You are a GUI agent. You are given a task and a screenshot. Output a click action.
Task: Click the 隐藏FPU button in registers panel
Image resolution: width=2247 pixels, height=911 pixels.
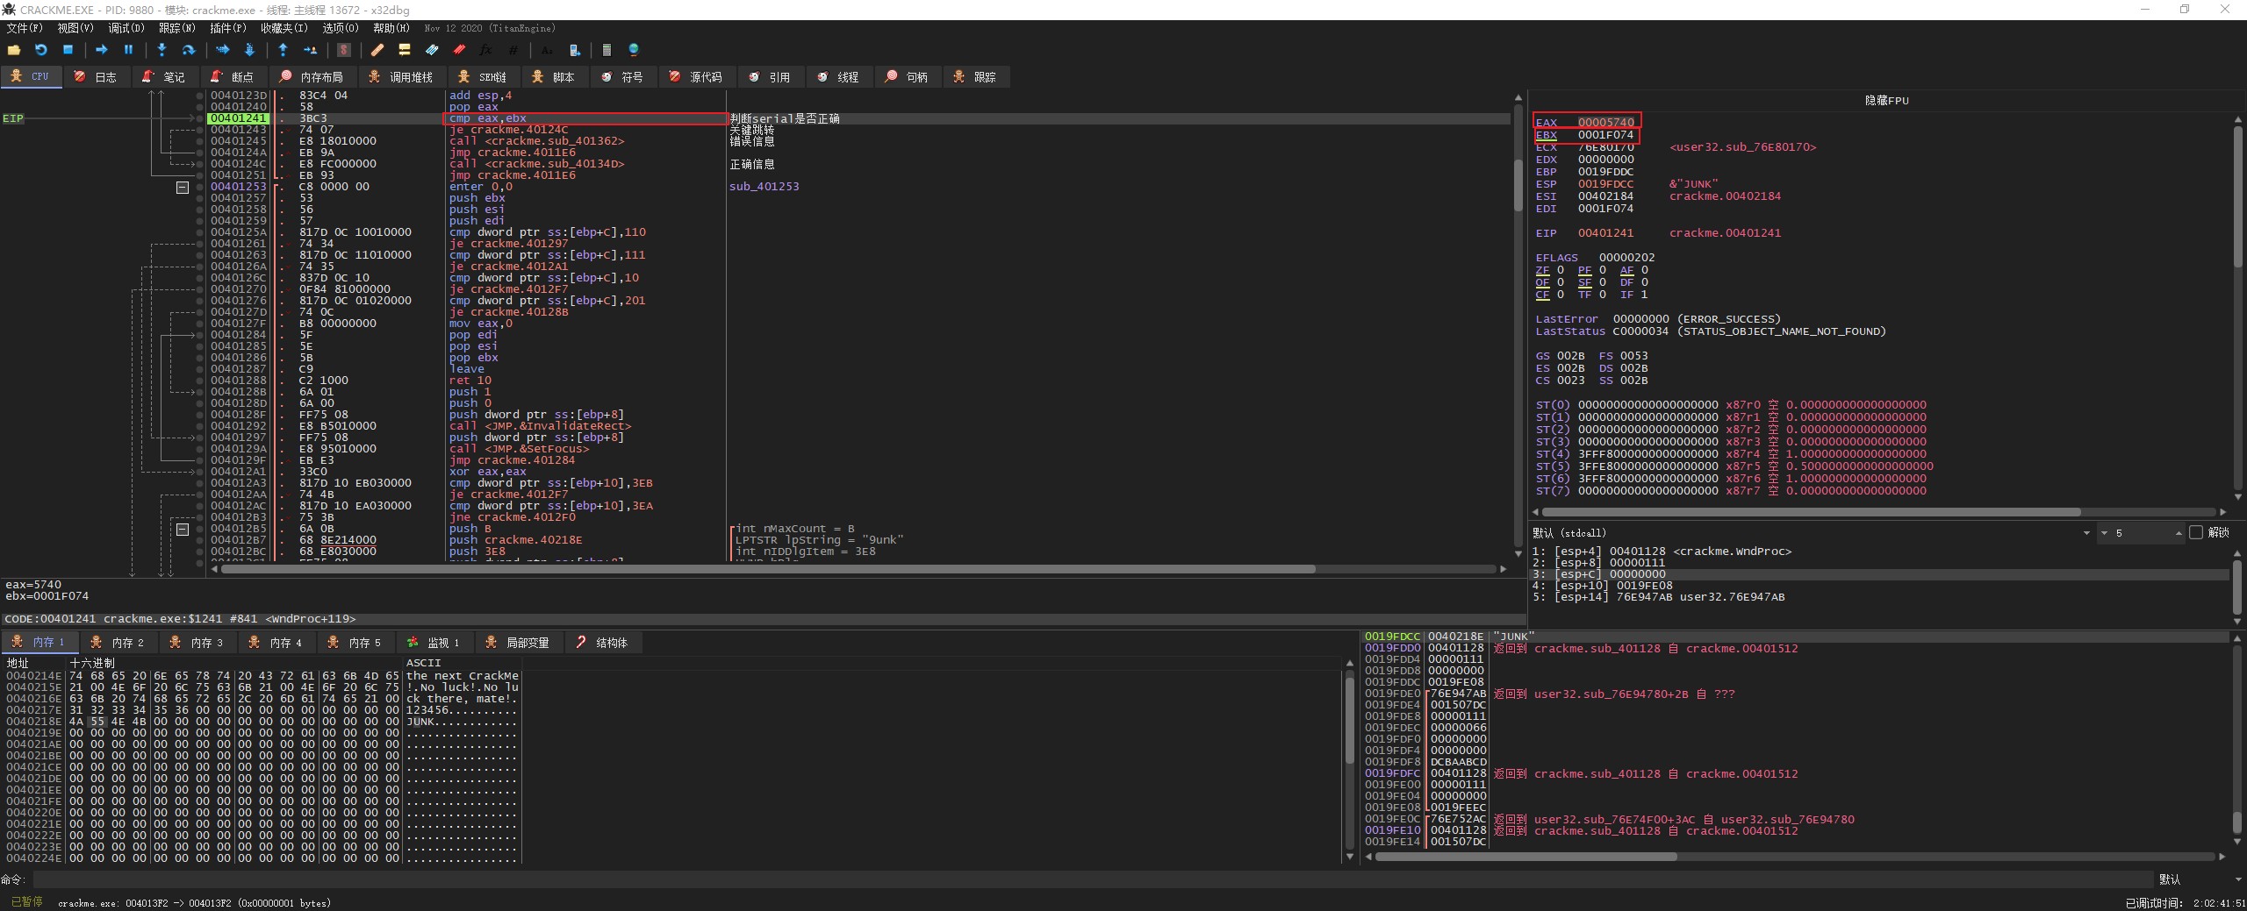1886,100
